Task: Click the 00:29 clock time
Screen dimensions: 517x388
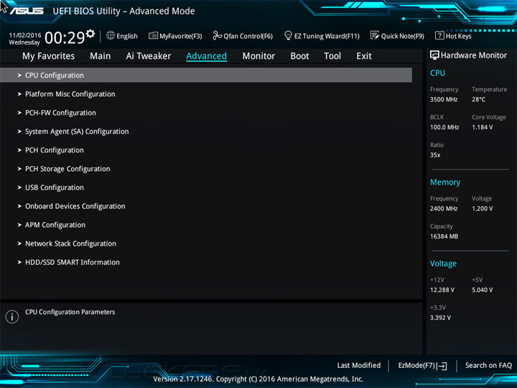Action: (65, 37)
